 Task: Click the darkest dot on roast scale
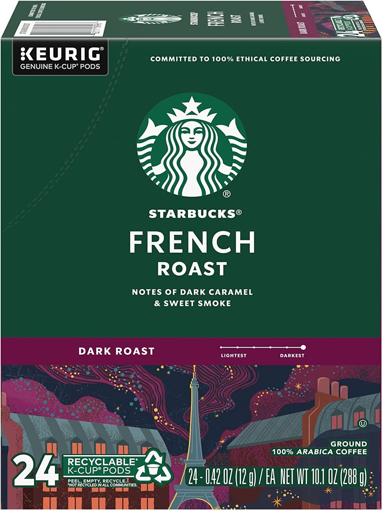click(303, 347)
